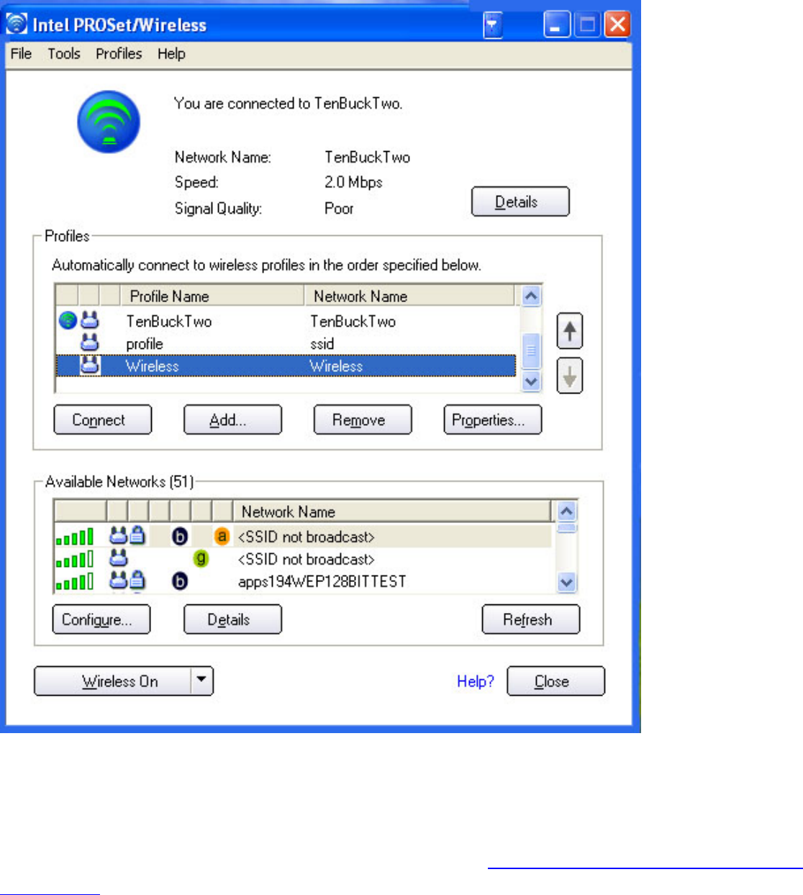The image size is (803, 895).
Task: Click lock icon in apps194WEP128BITTEST row
Action: click(x=137, y=580)
